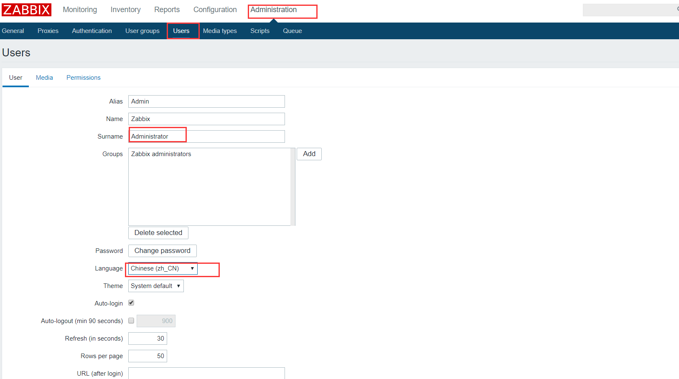Click the ZABBIX logo
679x379 pixels.
tap(26, 10)
